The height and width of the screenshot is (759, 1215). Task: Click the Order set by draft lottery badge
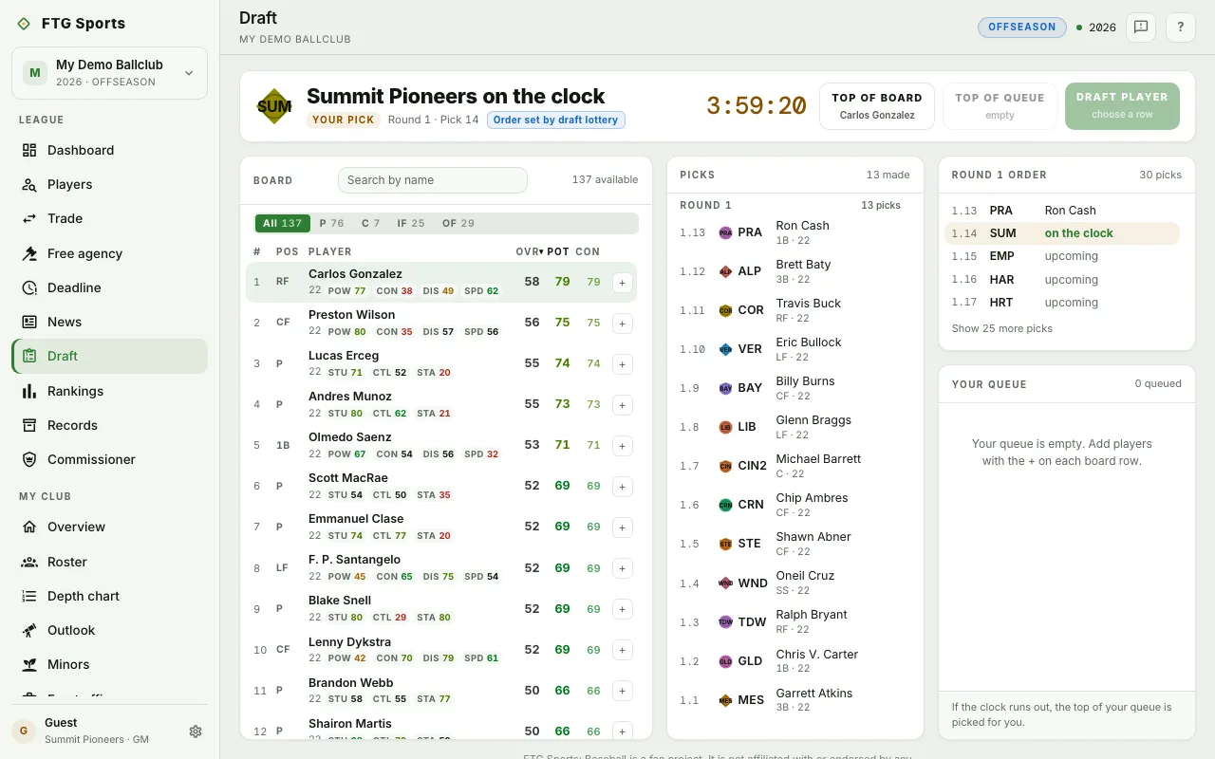(x=556, y=120)
